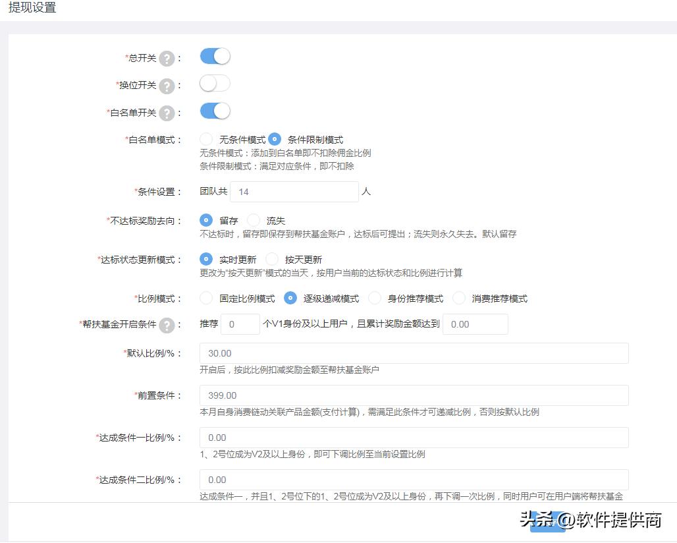Choose 按天更新 update mode

click(271, 259)
